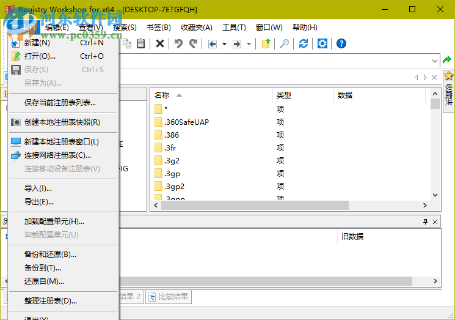Open the 收藏夹(A) menu
455x320 pixels.
point(197,28)
